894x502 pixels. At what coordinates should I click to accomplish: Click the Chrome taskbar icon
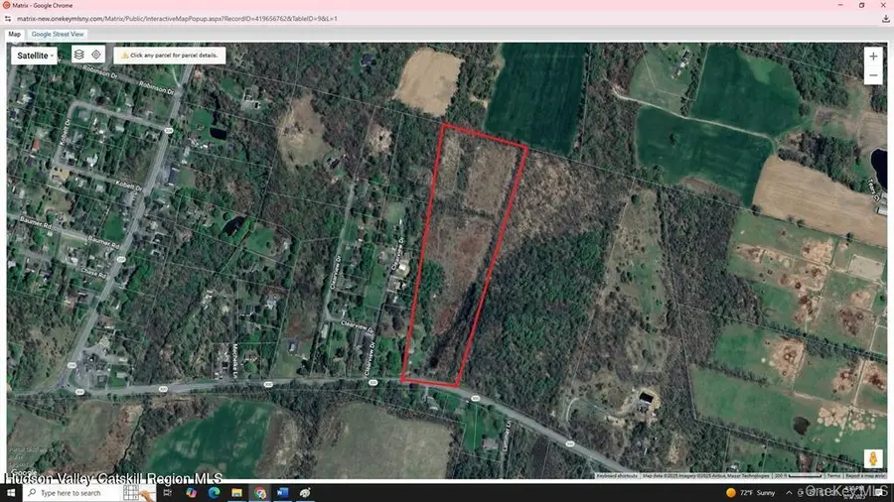[x=260, y=493]
